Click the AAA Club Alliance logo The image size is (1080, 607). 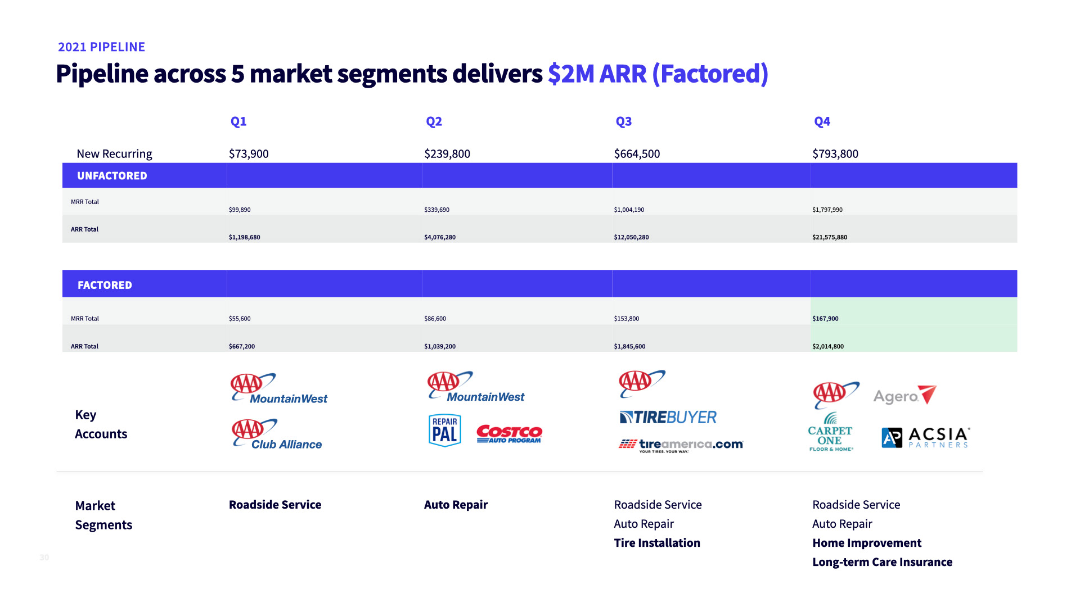[x=276, y=434]
